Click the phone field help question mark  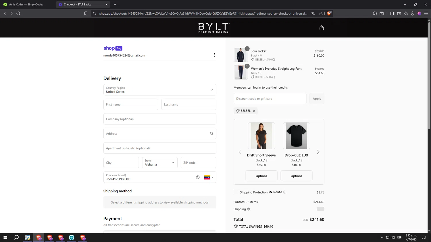pos(198,177)
